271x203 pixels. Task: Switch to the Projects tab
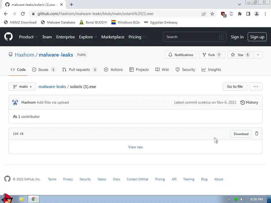(139, 70)
